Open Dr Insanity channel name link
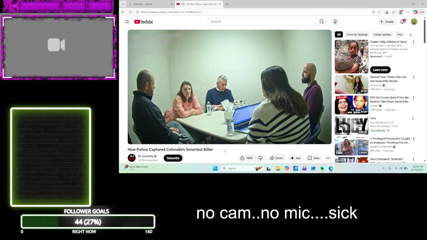This screenshot has height=240, width=427. (x=146, y=156)
